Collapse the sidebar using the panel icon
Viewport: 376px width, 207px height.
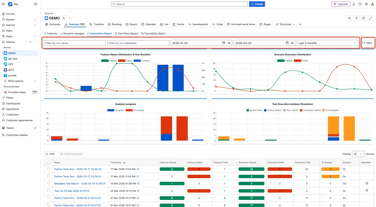pos(36,4)
